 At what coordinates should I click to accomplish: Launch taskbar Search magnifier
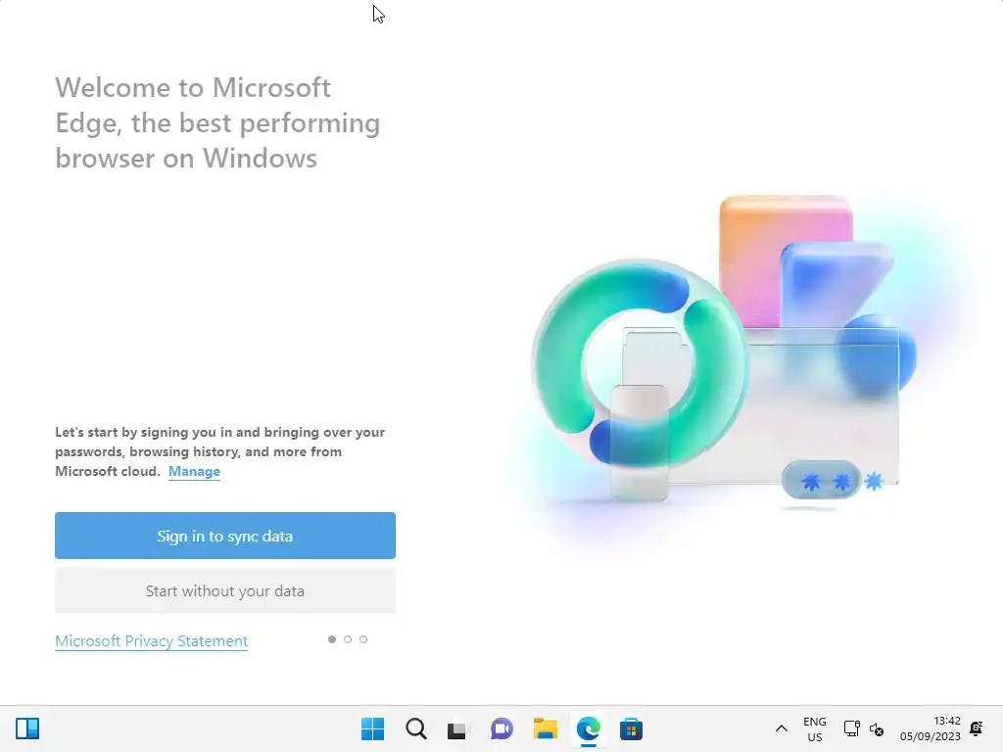[x=415, y=728]
